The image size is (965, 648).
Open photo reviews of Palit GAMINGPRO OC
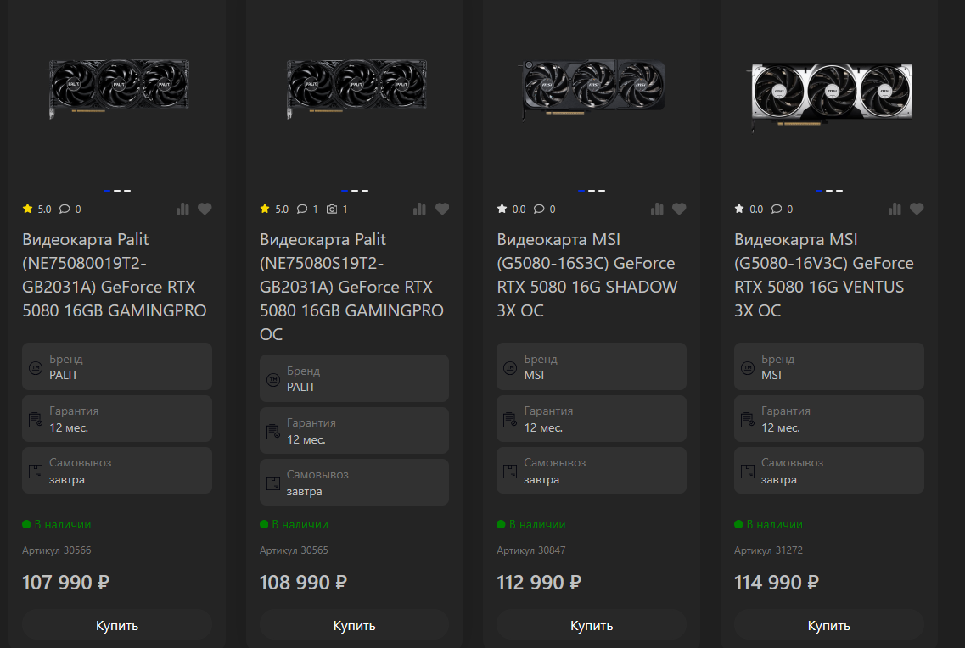pos(337,209)
